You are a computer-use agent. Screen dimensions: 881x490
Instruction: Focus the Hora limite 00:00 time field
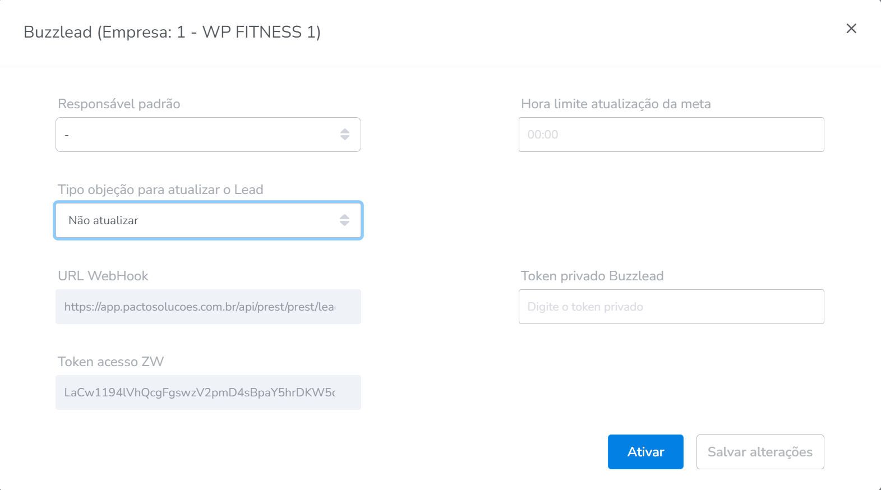click(671, 135)
